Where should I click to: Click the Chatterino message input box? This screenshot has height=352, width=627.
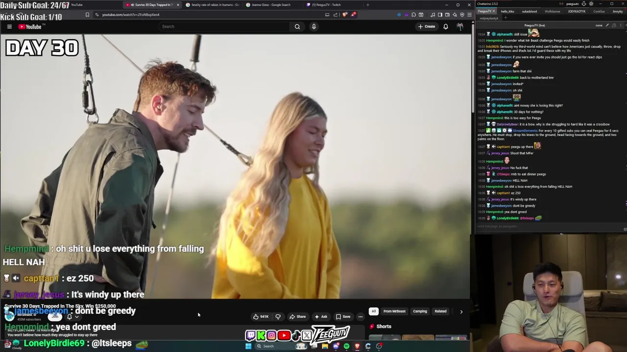click(x=548, y=226)
